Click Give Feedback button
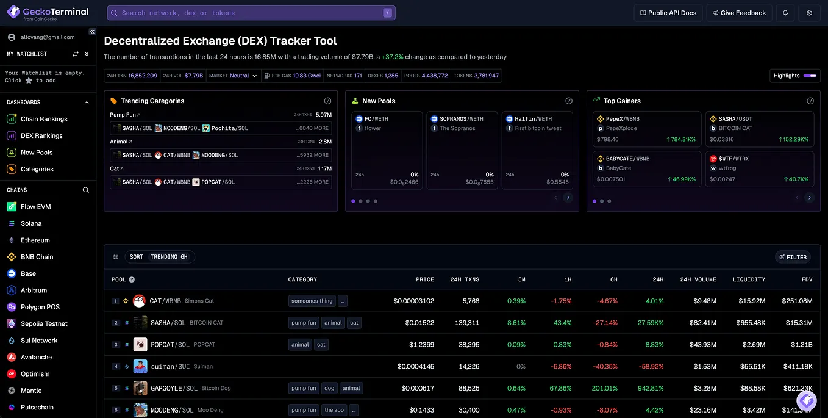Image resolution: width=828 pixels, height=418 pixels. pyautogui.click(x=739, y=13)
